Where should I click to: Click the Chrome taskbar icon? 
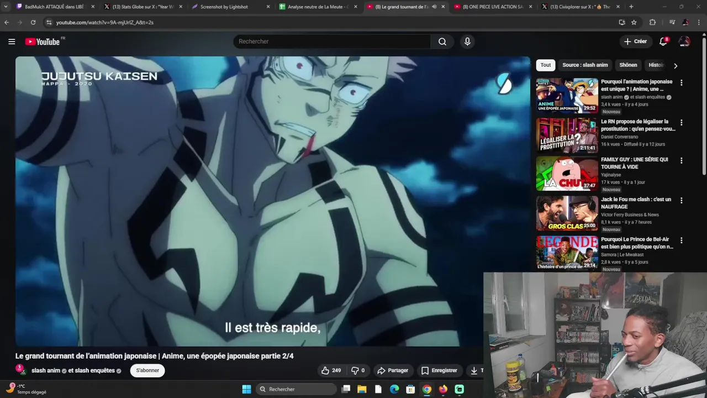click(427, 389)
